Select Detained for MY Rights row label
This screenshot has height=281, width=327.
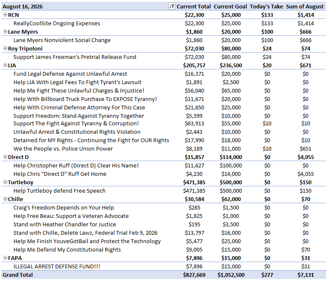(x=91, y=140)
